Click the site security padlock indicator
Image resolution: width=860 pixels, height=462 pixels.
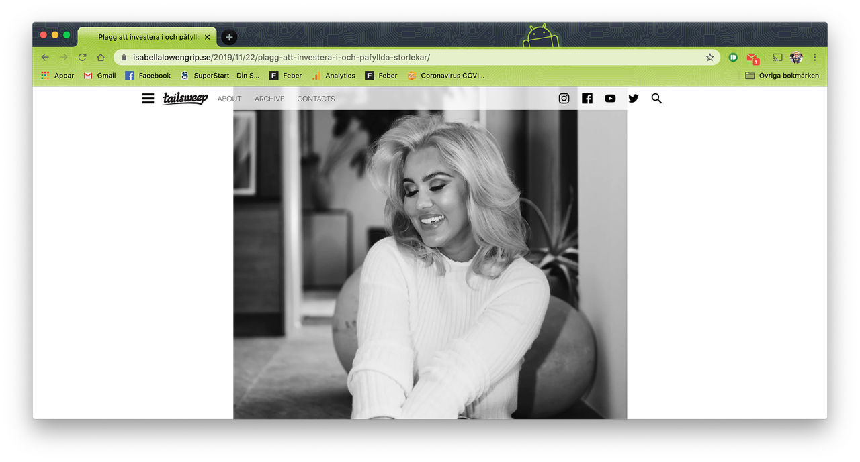[x=123, y=57]
